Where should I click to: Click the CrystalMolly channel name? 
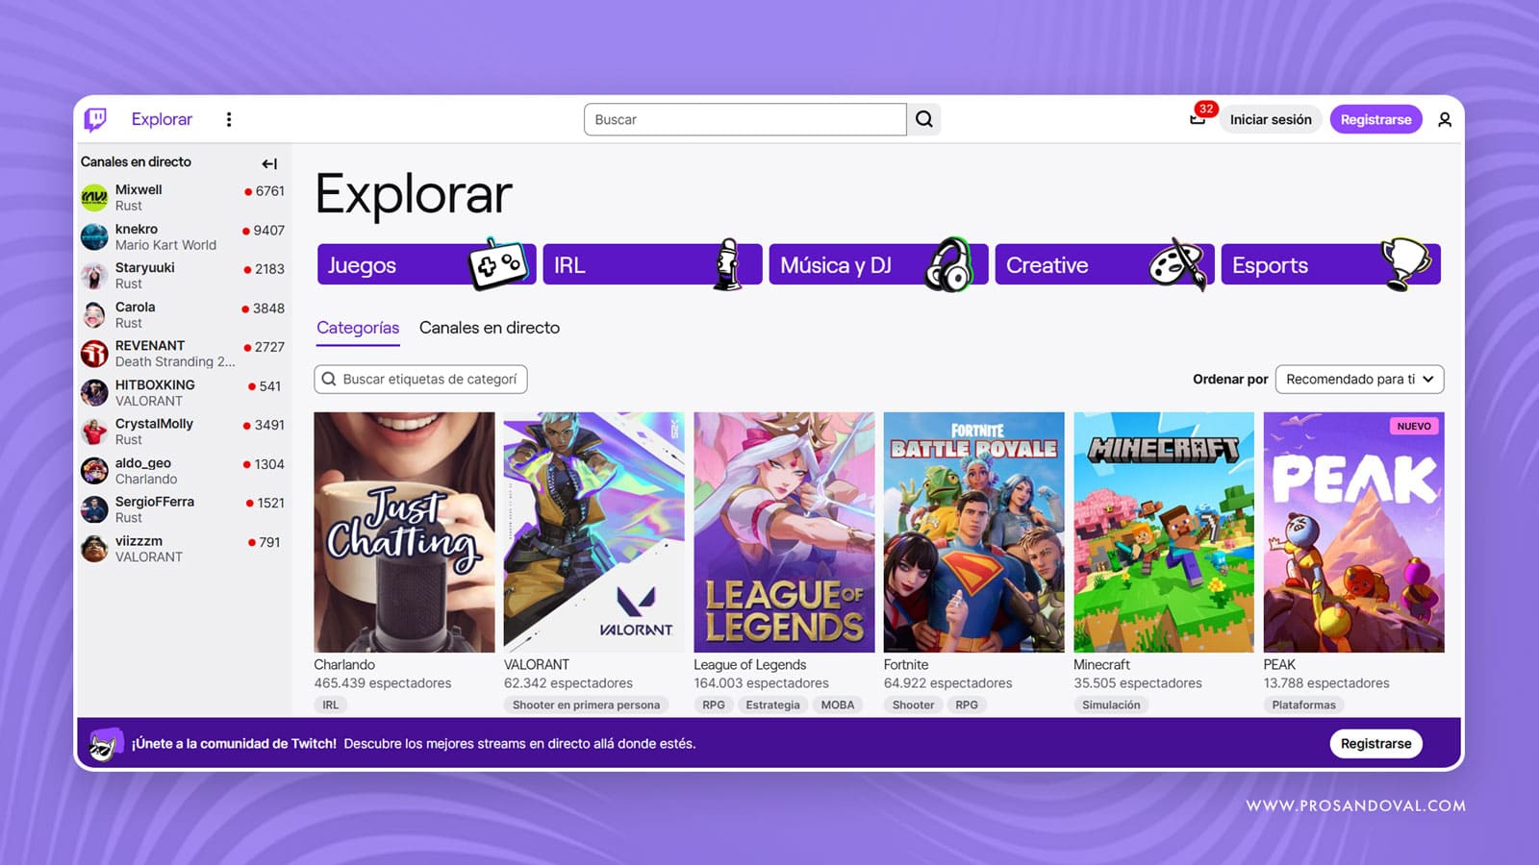(x=154, y=424)
